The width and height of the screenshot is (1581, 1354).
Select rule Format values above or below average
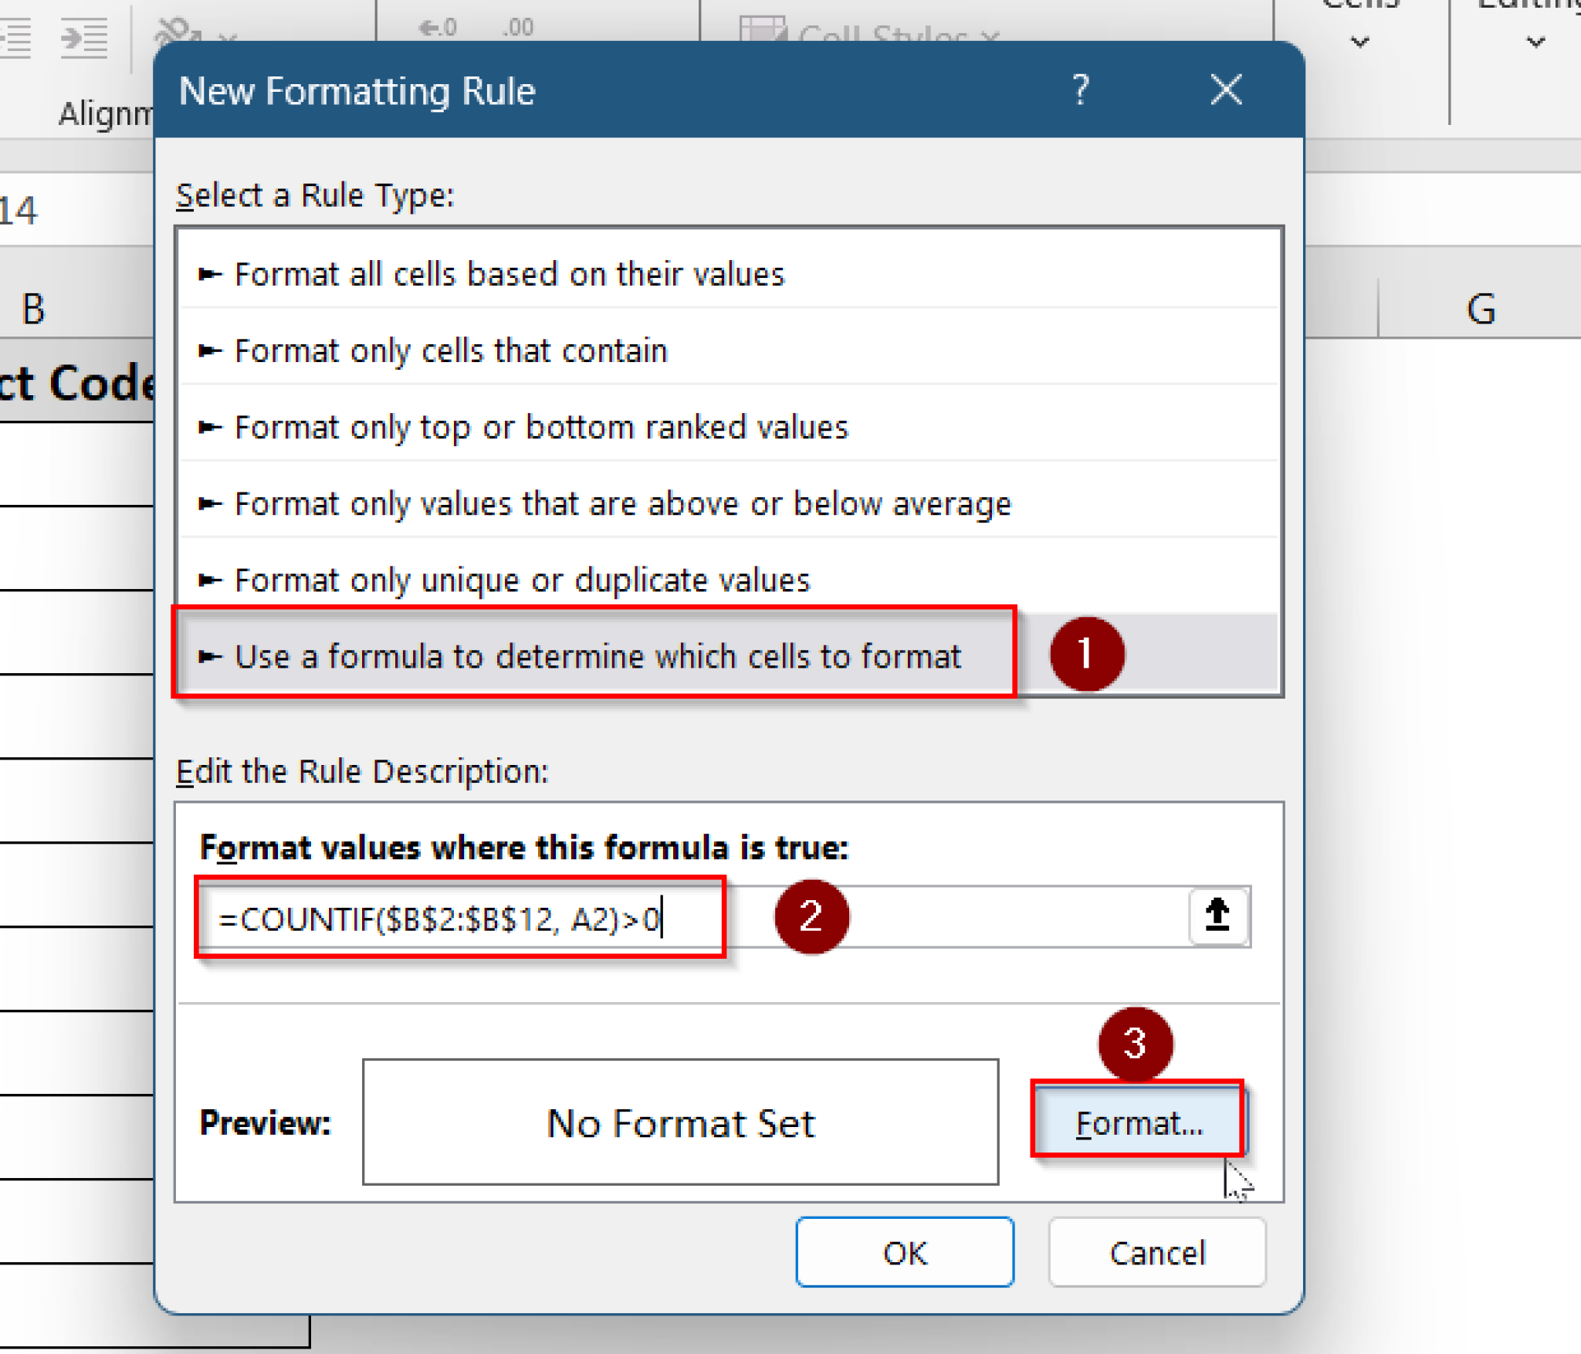pyautogui.click(x=621, y=503)
